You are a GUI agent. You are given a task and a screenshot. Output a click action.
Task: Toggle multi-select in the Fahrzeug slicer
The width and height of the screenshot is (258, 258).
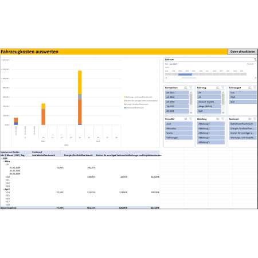(218, 88)
